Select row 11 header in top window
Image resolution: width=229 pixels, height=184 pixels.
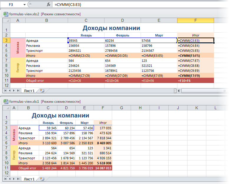click(x=6, y=80)
